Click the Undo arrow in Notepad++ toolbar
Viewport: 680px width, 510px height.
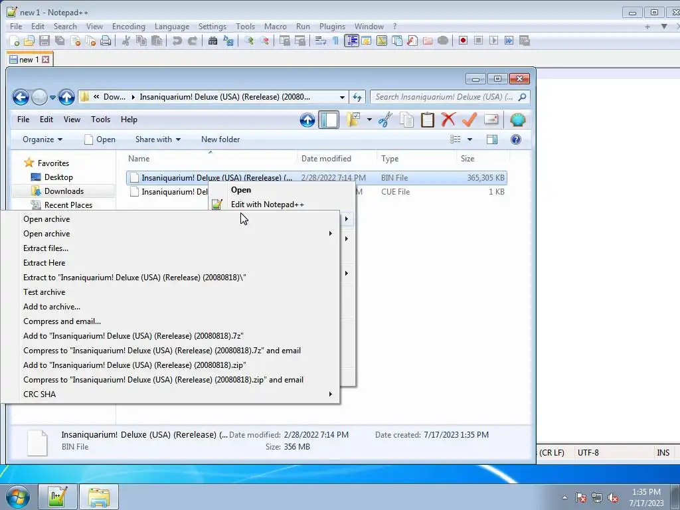tap(177, 41)
